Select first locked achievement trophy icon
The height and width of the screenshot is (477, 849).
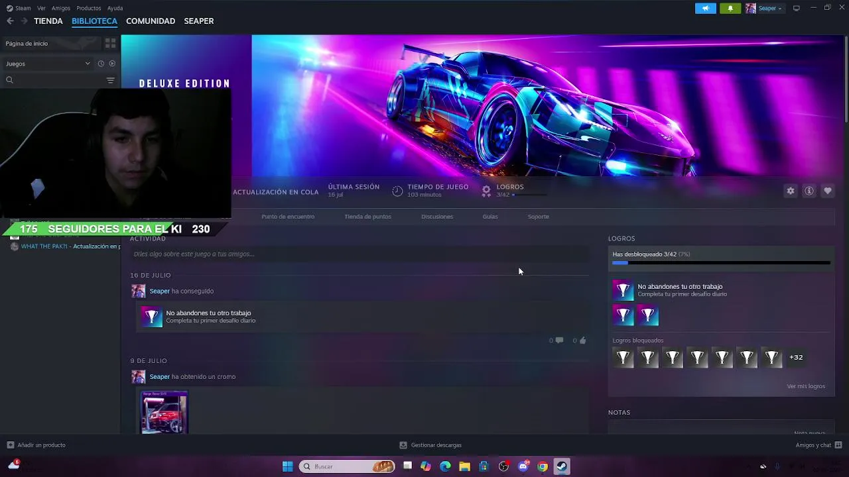[623, 358]
